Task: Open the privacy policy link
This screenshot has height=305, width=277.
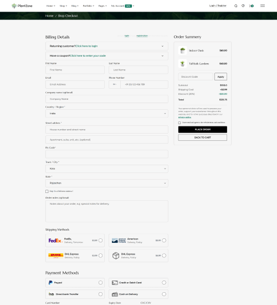Action: coord(184,118)
